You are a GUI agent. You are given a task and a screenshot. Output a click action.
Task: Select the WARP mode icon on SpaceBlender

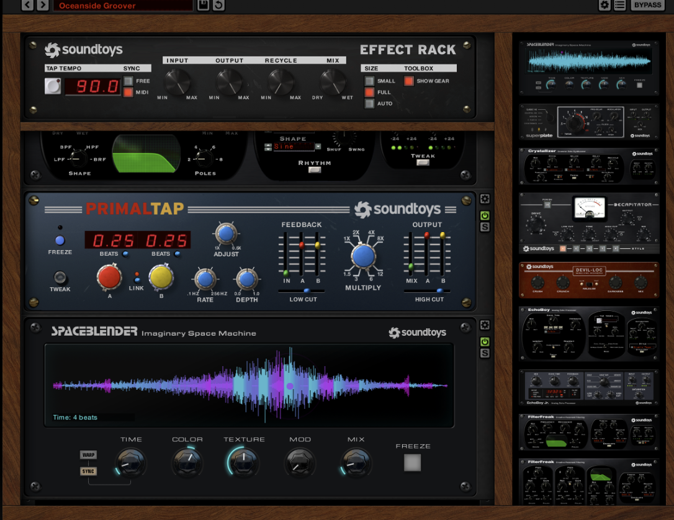coord(88,454)
